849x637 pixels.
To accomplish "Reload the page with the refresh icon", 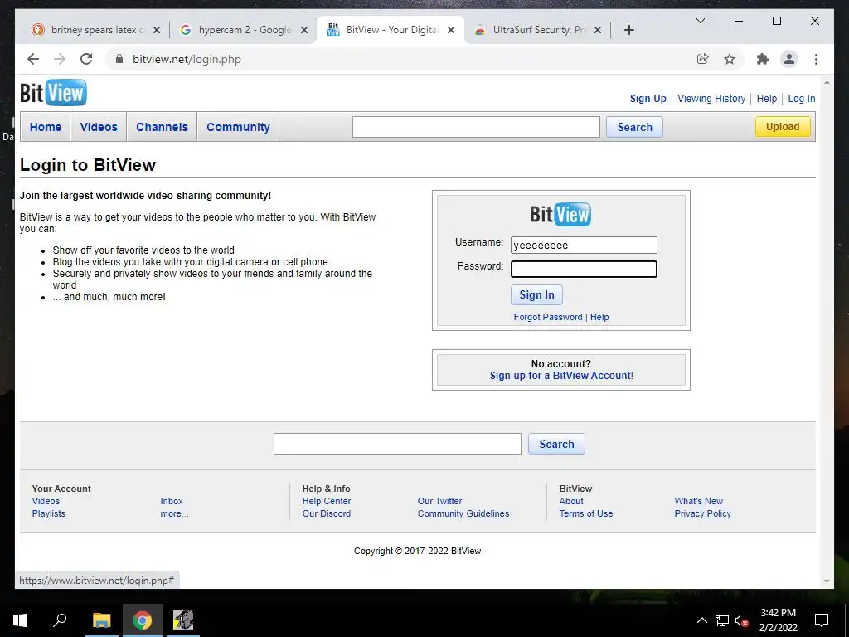I will 86,59.
